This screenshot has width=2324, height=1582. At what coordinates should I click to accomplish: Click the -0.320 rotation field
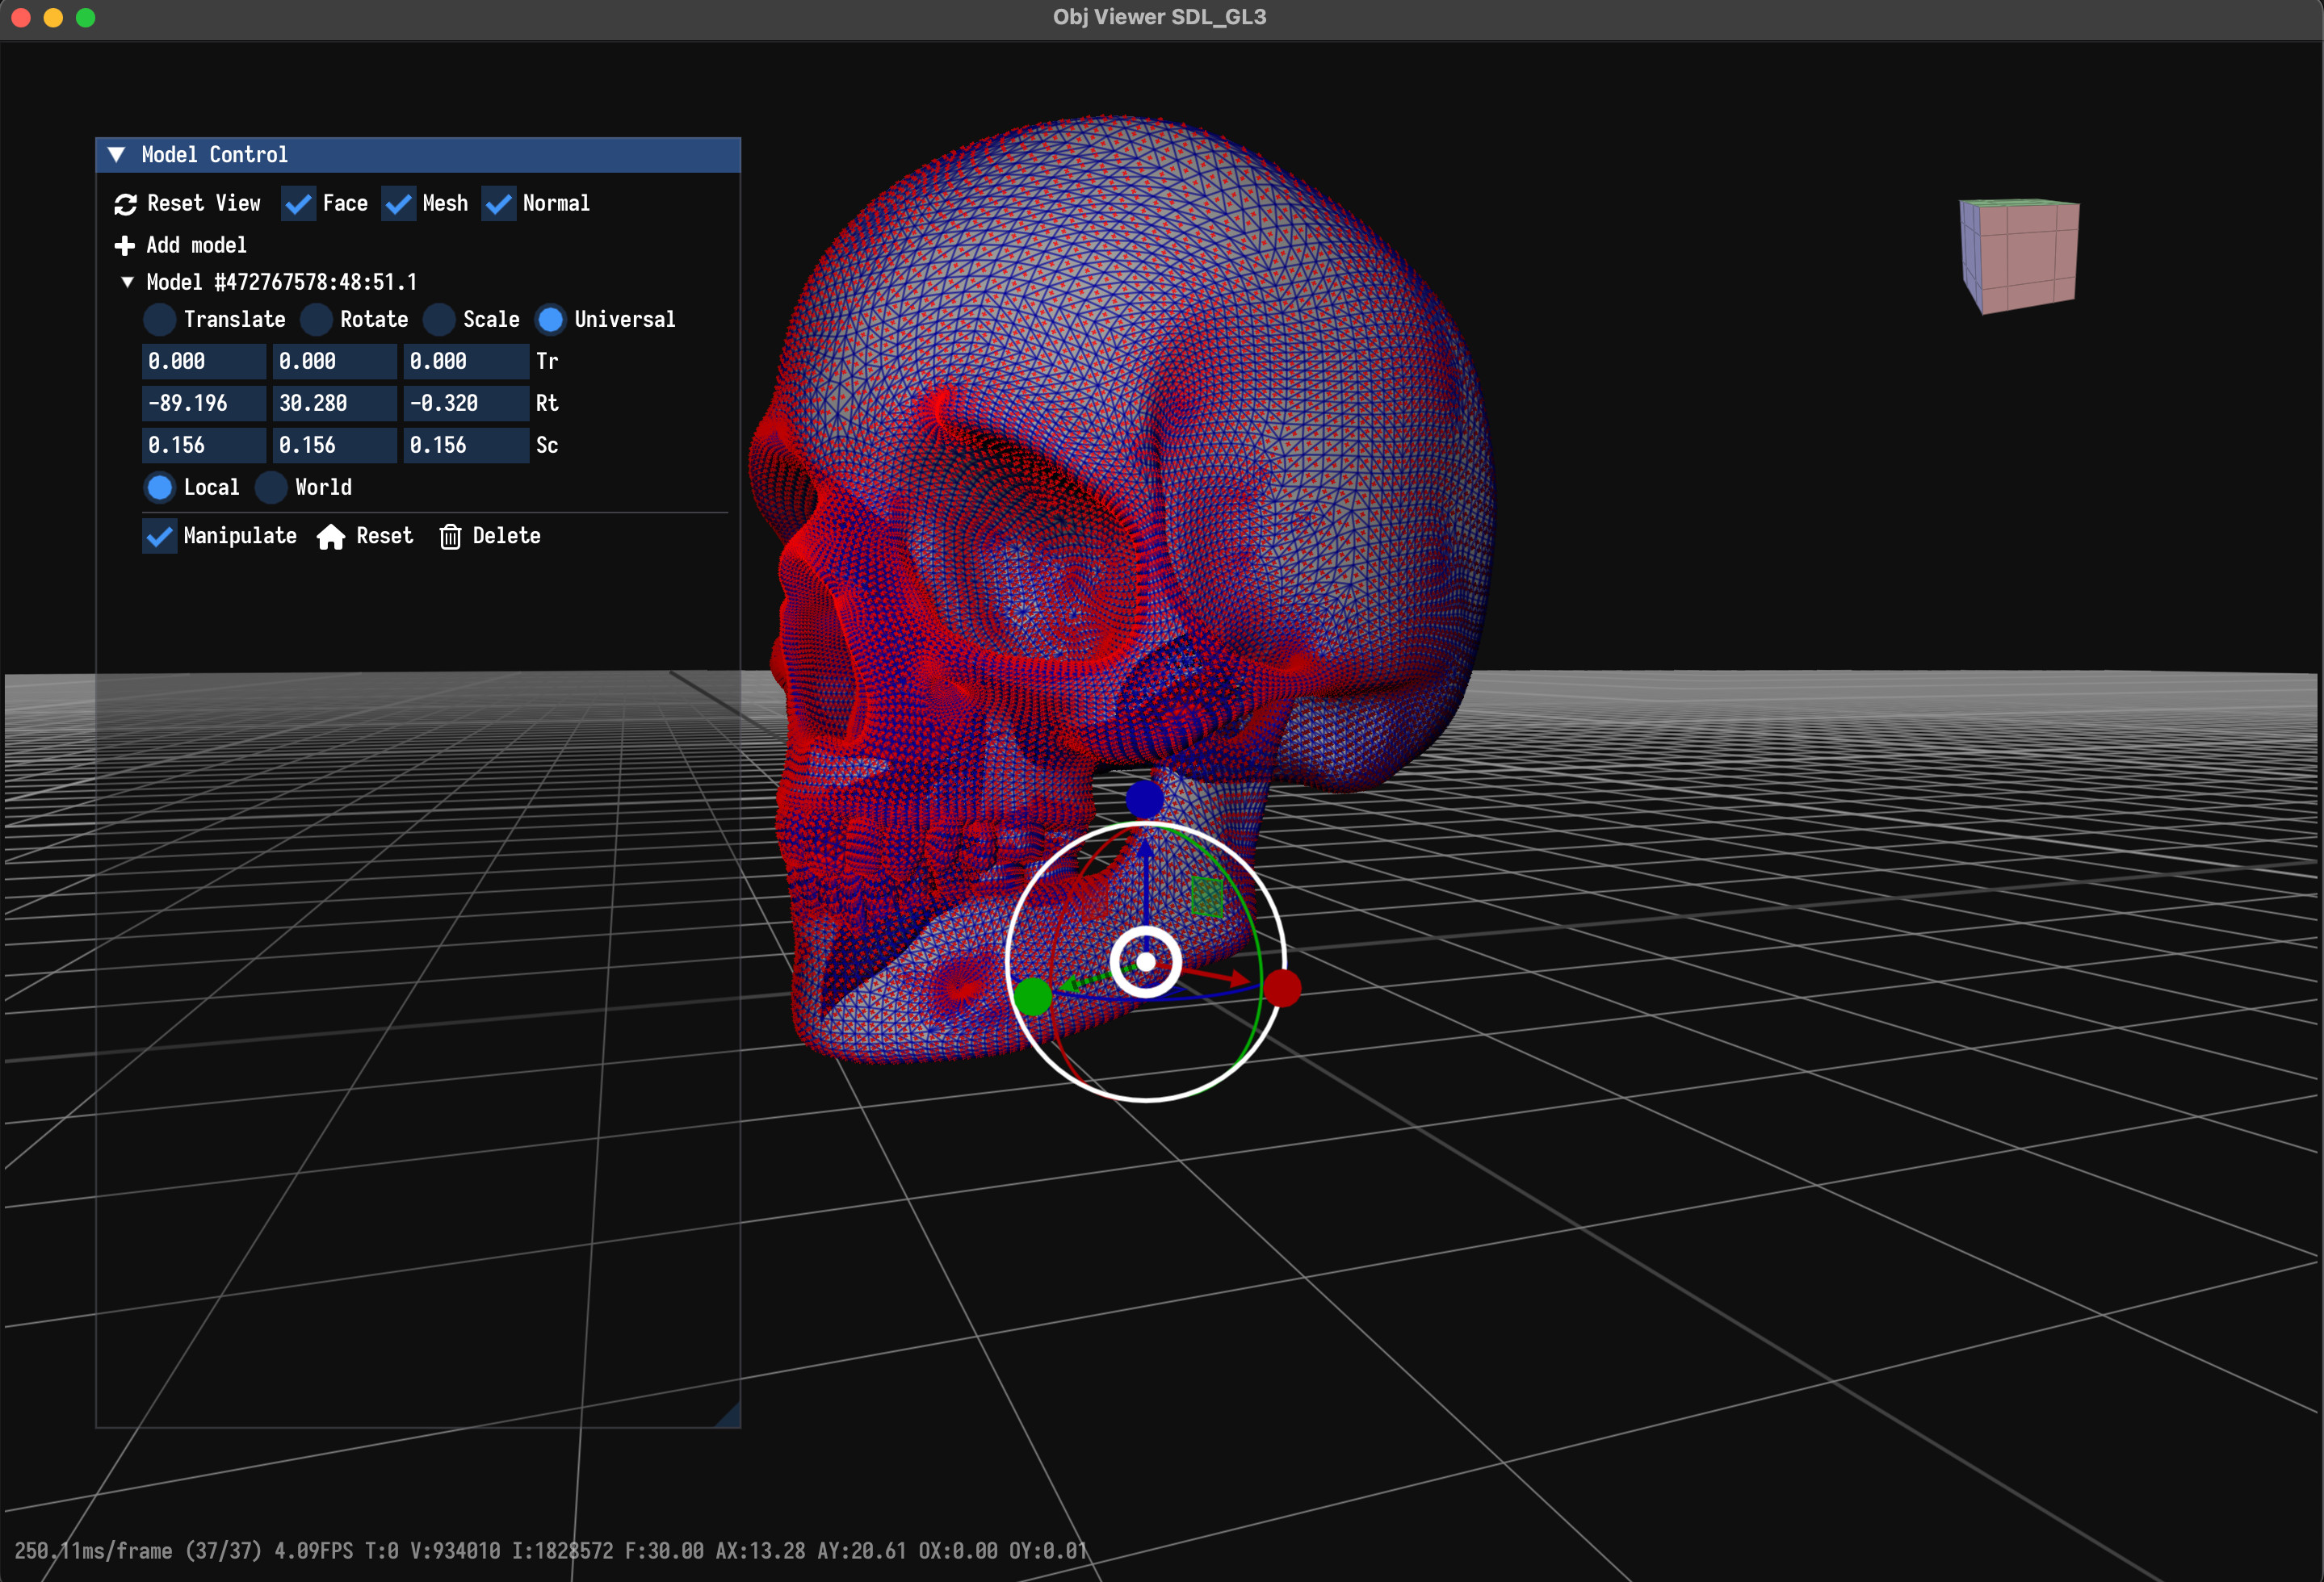pos(466,404)
